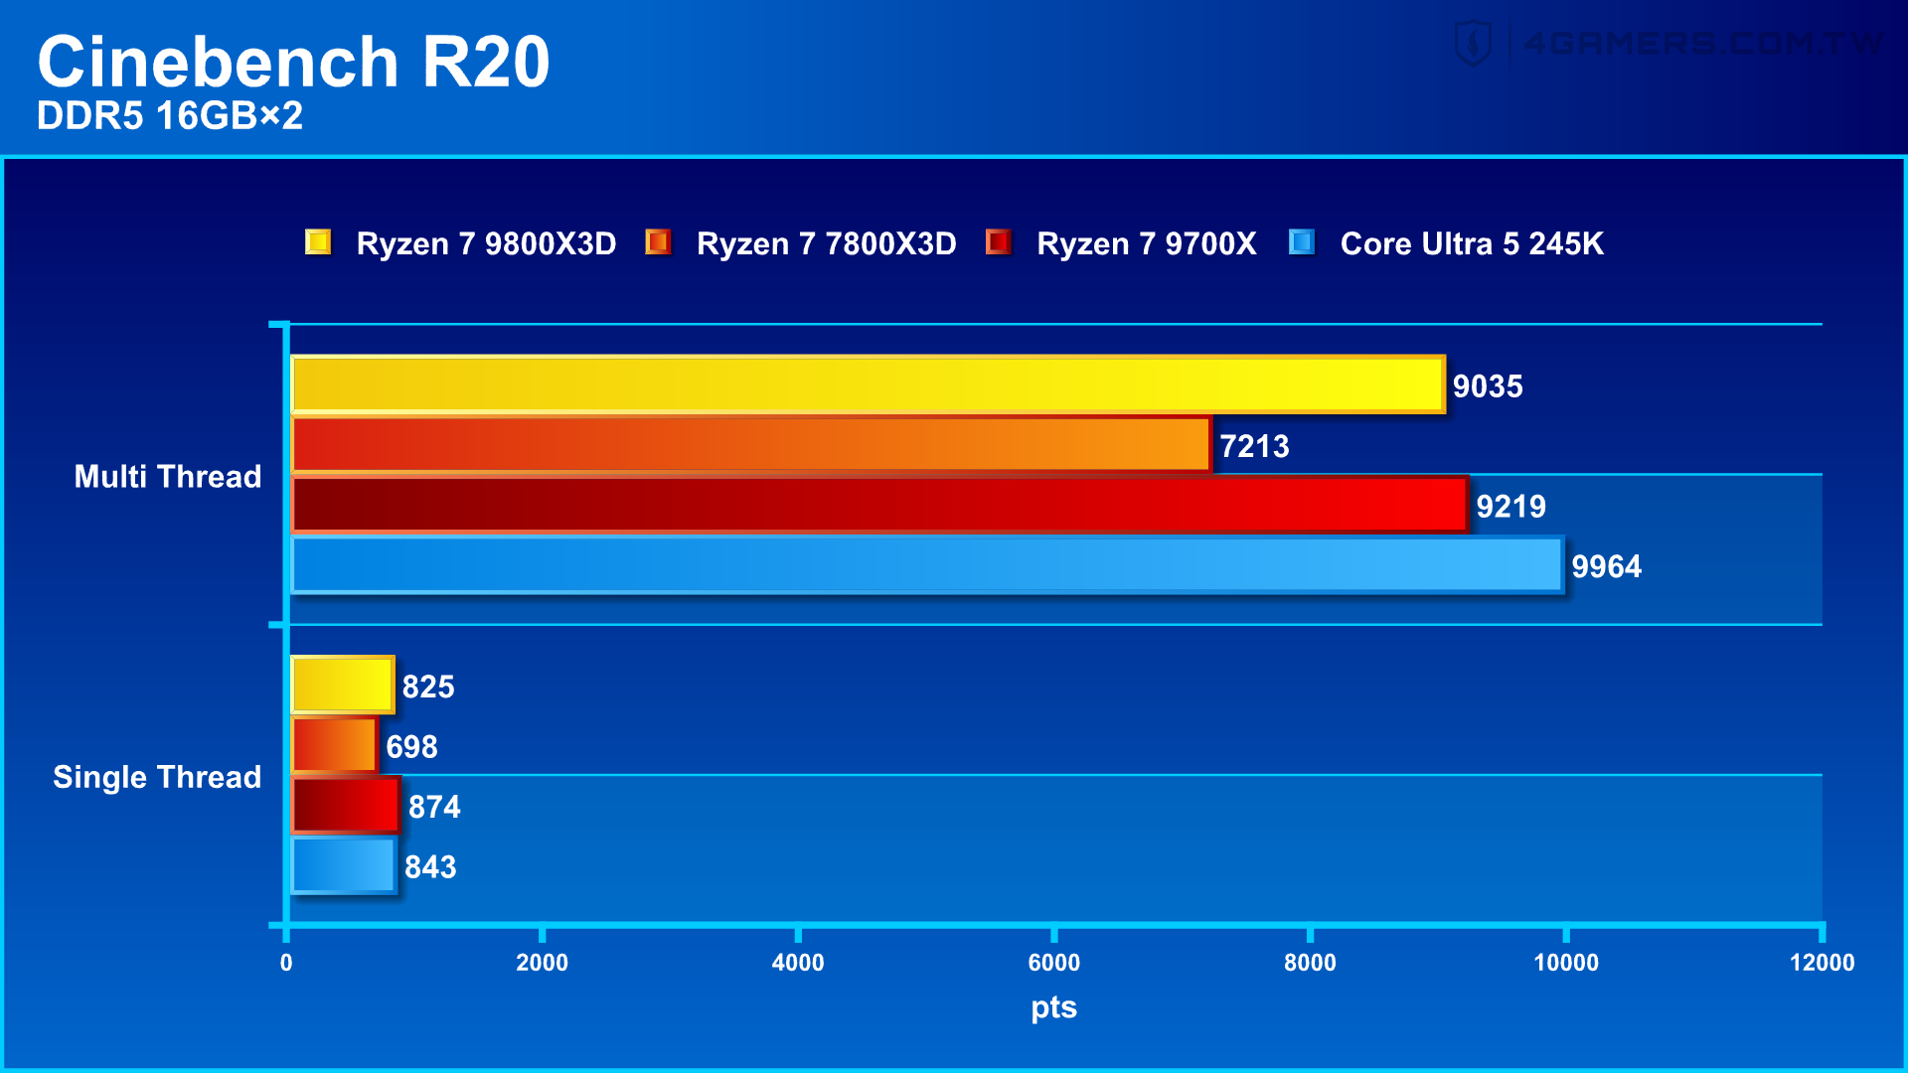Image resolution: width=1908 pixels, height=1073 pixels.
Task: Select the Ryzen 7 9800X3D legend label
Action: 487,243
